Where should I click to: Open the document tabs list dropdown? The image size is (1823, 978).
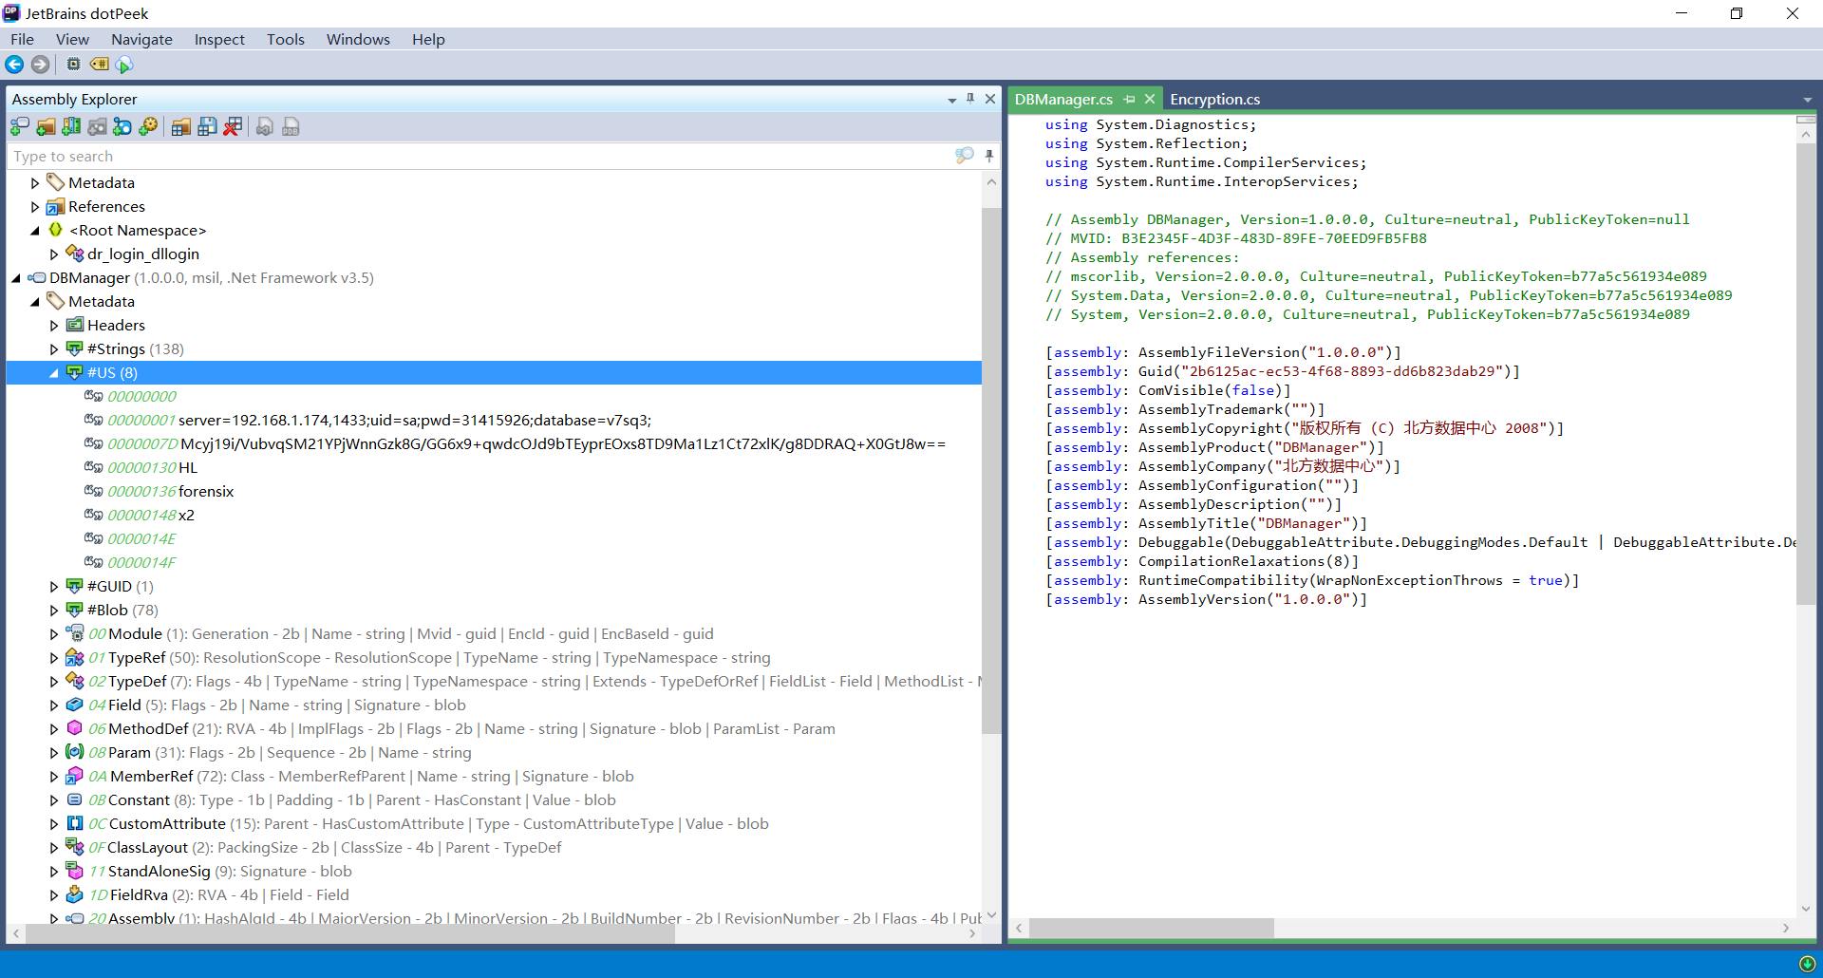tap(1807, 100)
